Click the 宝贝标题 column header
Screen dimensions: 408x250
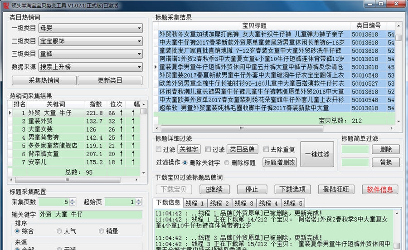point(254,26)
